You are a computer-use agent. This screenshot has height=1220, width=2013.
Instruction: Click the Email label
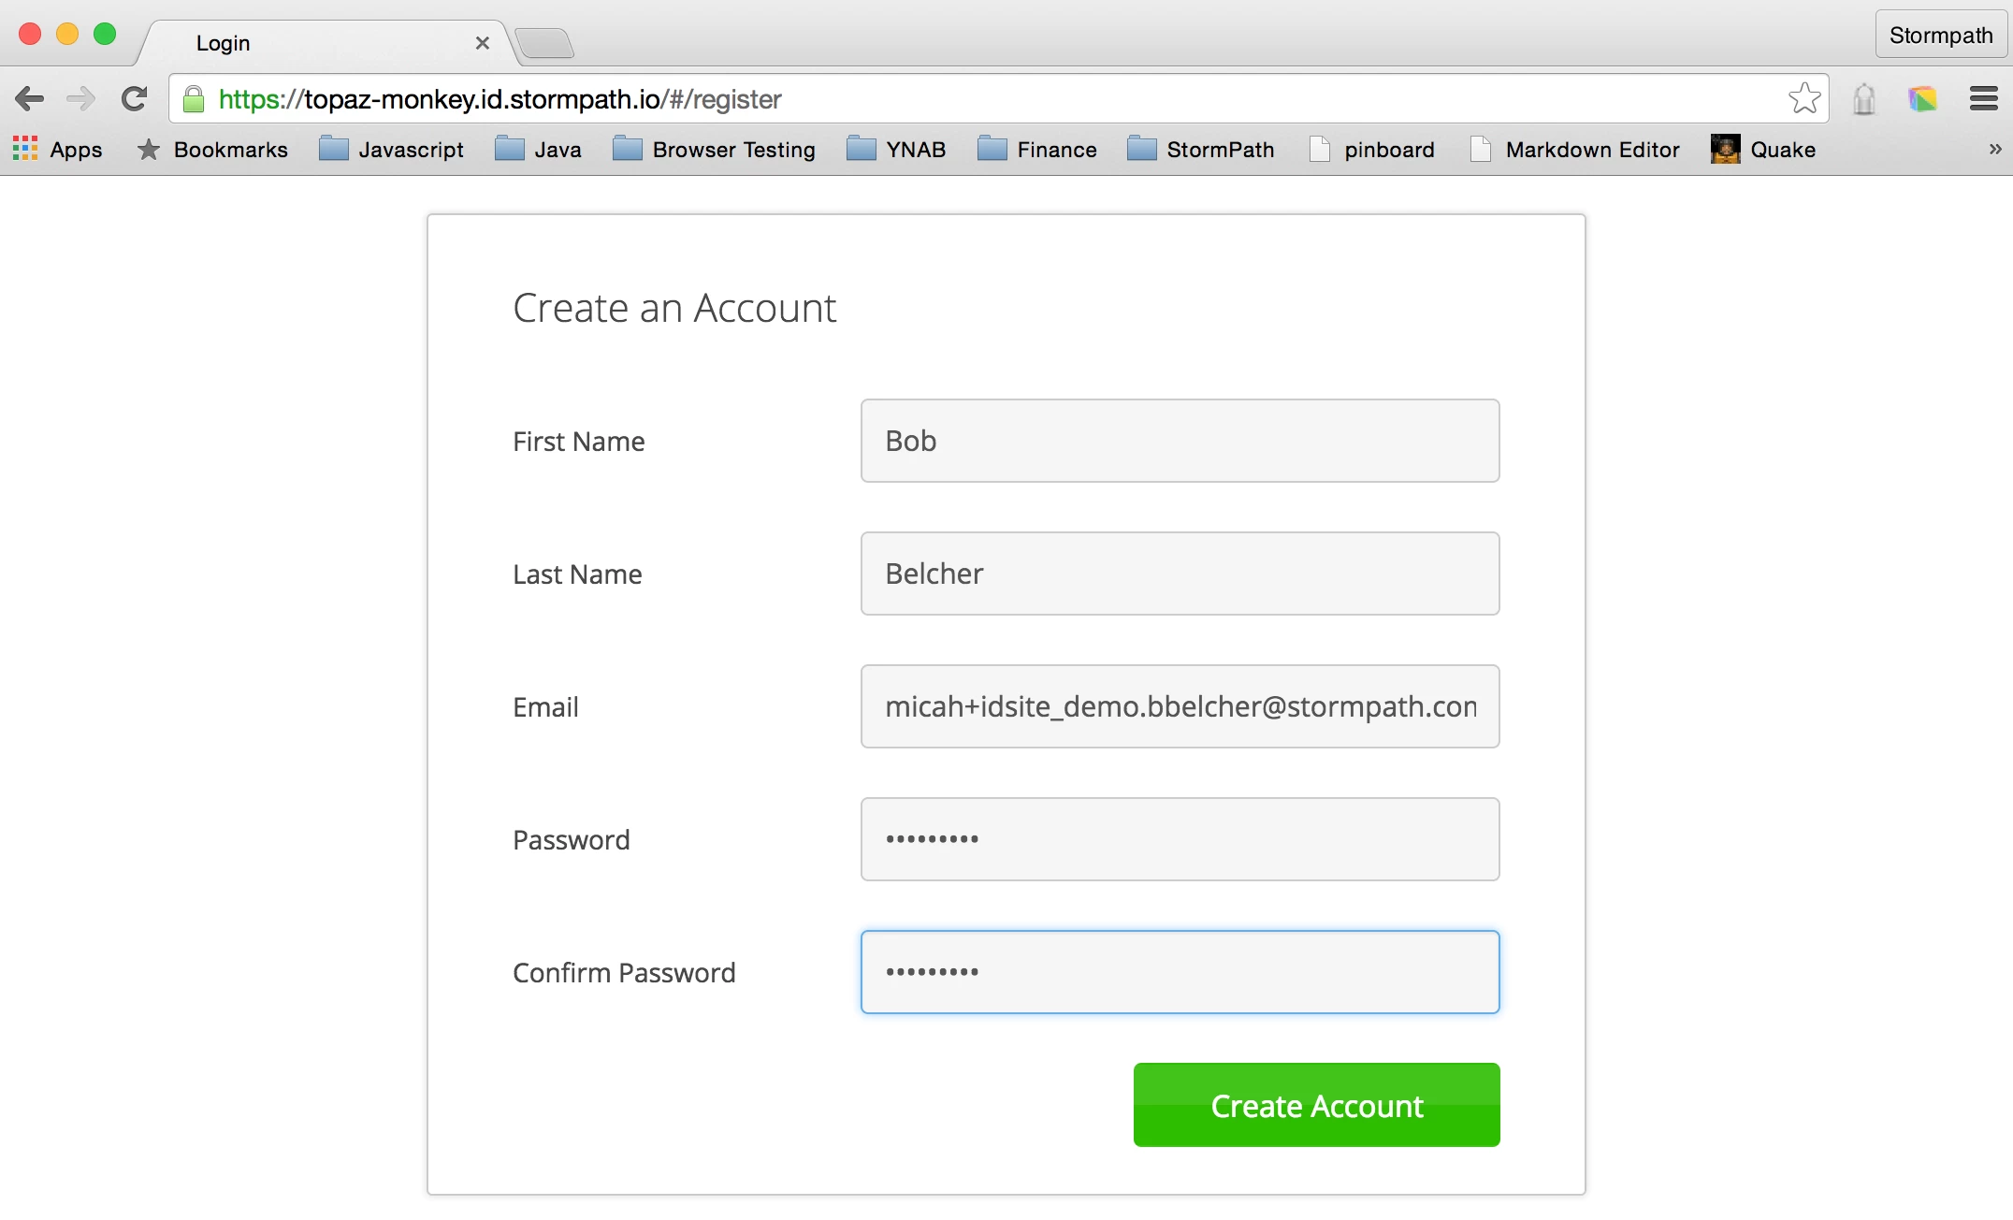(x=545, y=707)
